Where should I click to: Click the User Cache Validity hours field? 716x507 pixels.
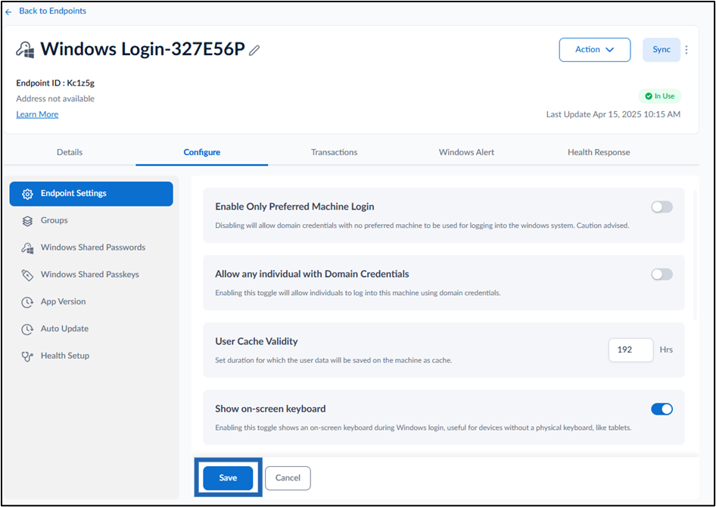630,350
